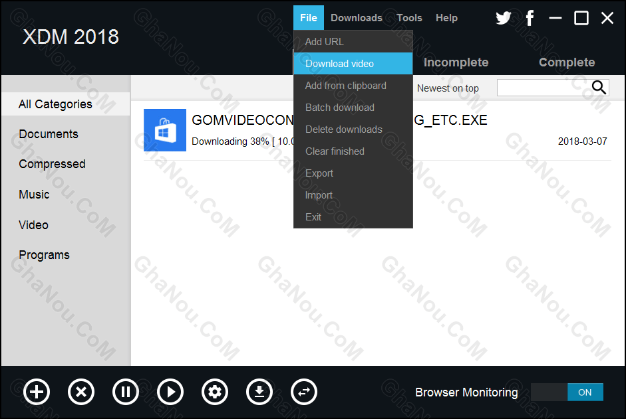Choose Delete downloads entry
This screenshot has height=419, width=626.
click(x=353, y=129)
